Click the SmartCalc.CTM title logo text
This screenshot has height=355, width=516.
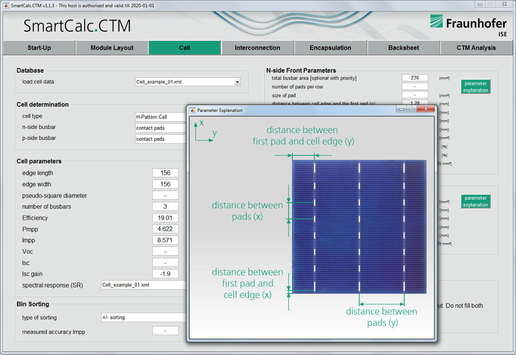tap(77, 26)
